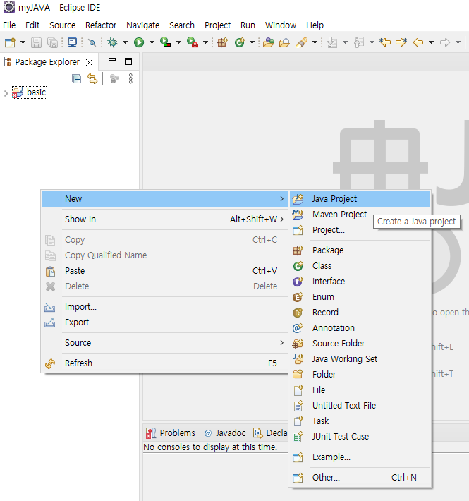Choose Paste from the context menu

165,271
